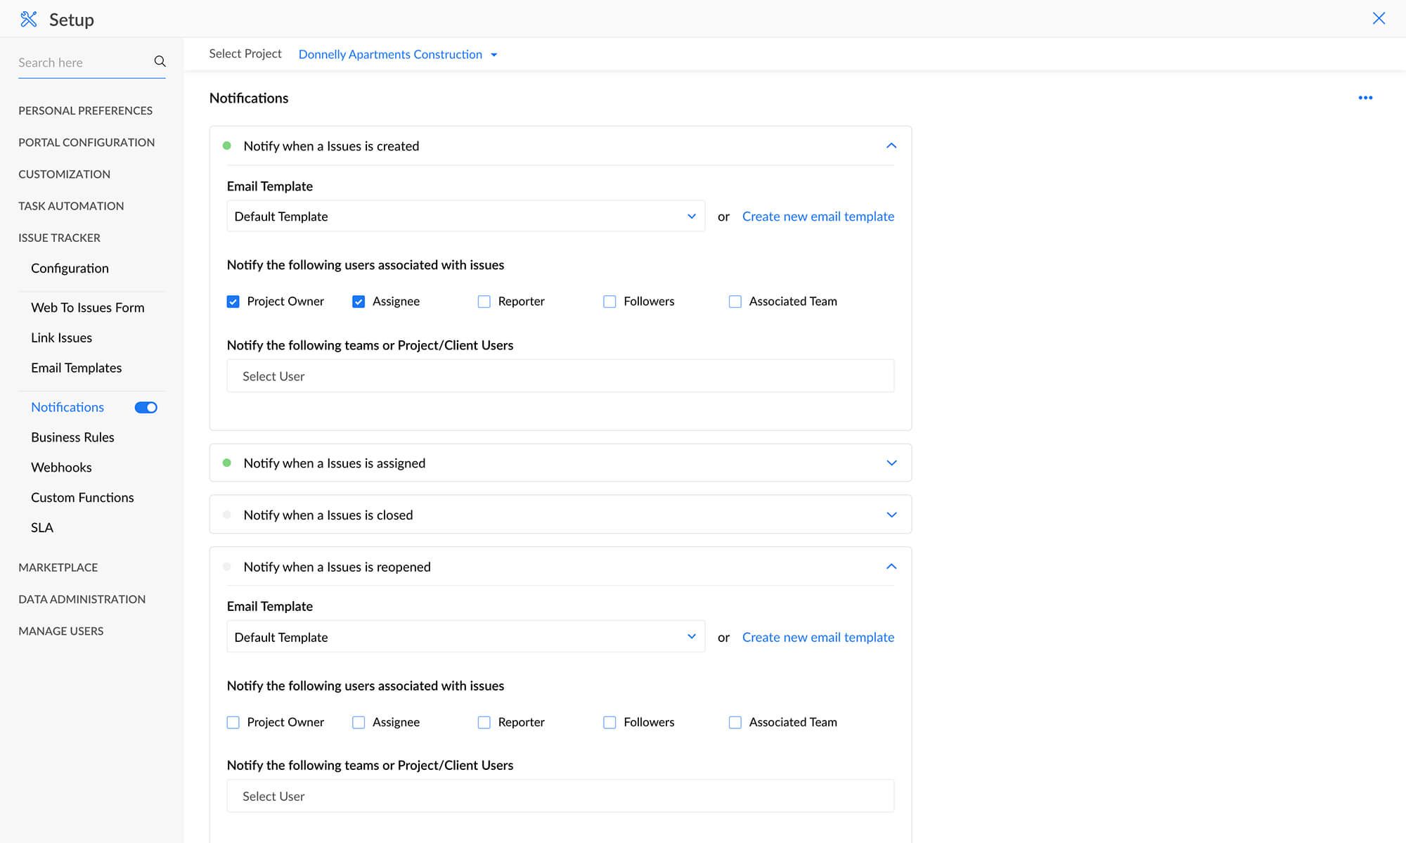Check Associated Team for created issues
The width and height of the screenshot is (1406, 843).
[735, 302]
